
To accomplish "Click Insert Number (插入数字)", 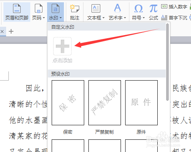I will click(174, 6).
